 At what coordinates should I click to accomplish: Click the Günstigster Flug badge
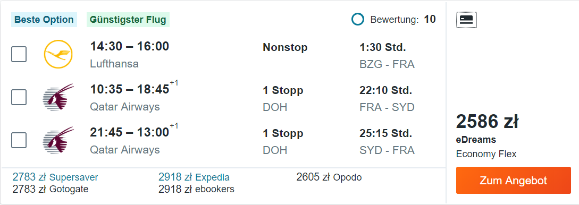pyautogui.click(x=128, y=20)
